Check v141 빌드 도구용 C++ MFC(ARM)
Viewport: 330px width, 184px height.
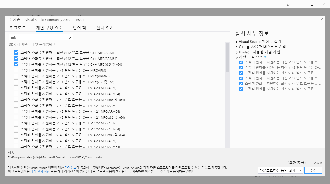click(16, 70)
